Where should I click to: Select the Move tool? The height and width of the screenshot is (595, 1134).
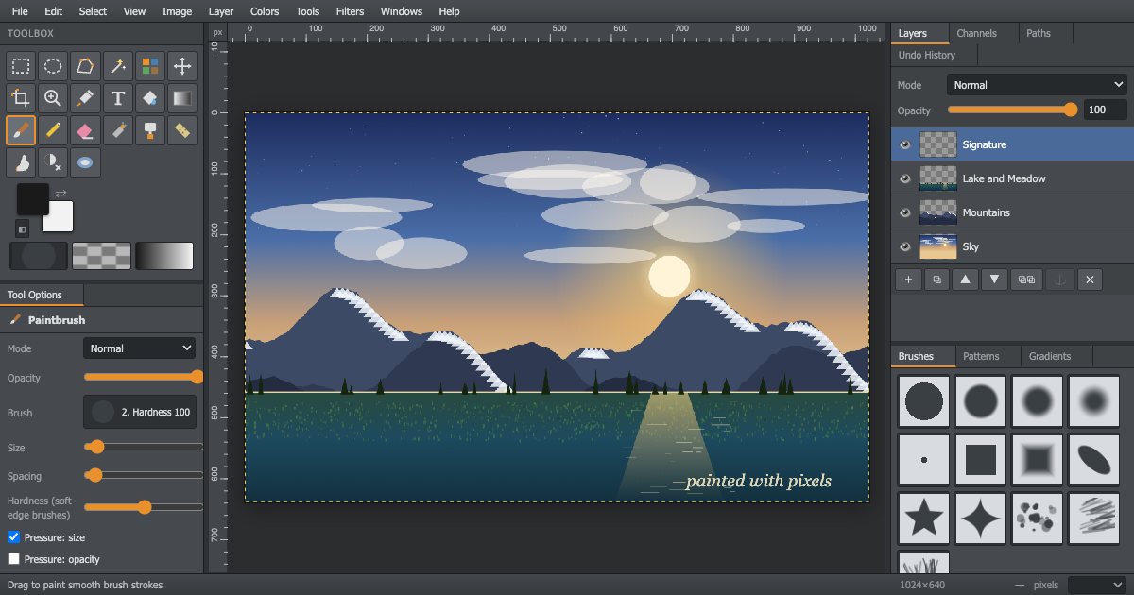181,66
